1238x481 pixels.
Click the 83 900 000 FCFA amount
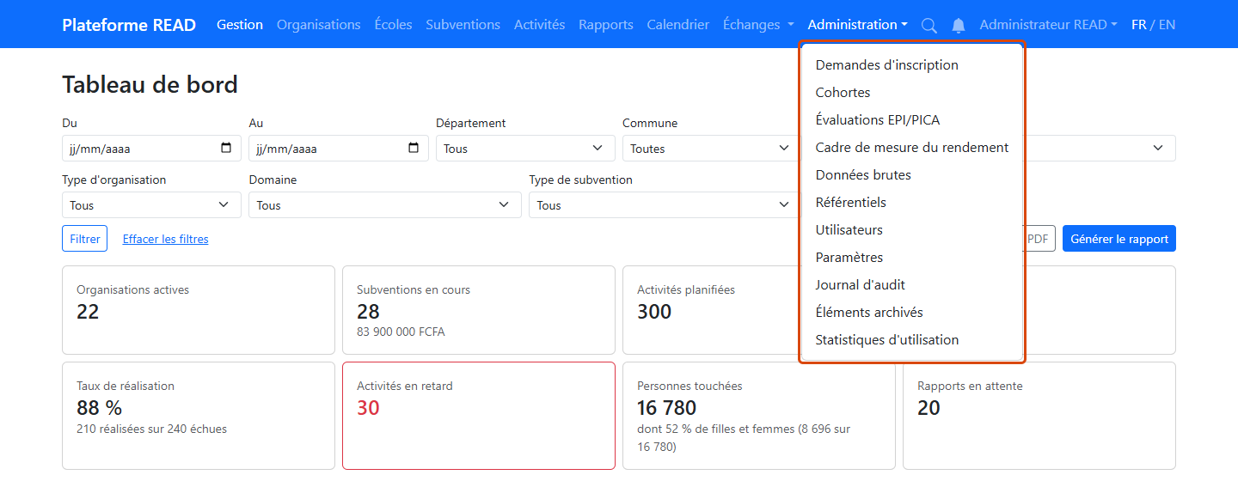[x=401, y=332]
